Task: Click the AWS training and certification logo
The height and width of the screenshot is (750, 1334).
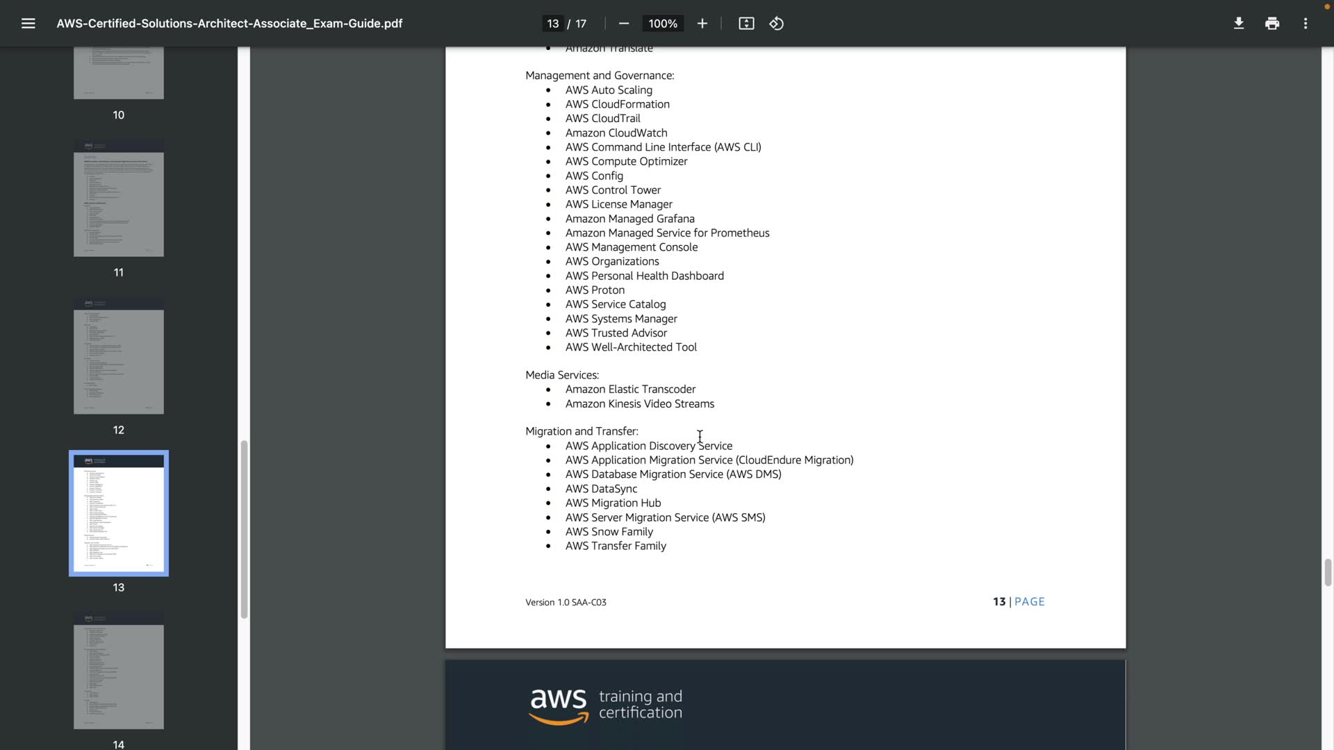Action: click(x=605, y=706)
